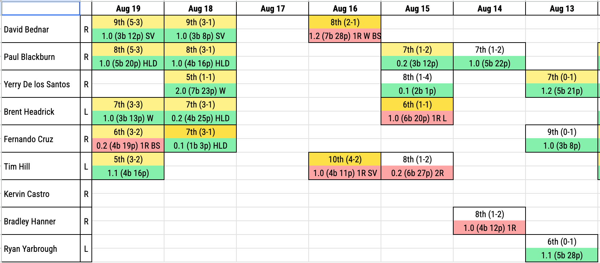The width and height of the screenshot is (600, 263).
Task: Select Fernando Cruz's '9th (0-1)' Aug 13 cell
Action: point(562,132)
